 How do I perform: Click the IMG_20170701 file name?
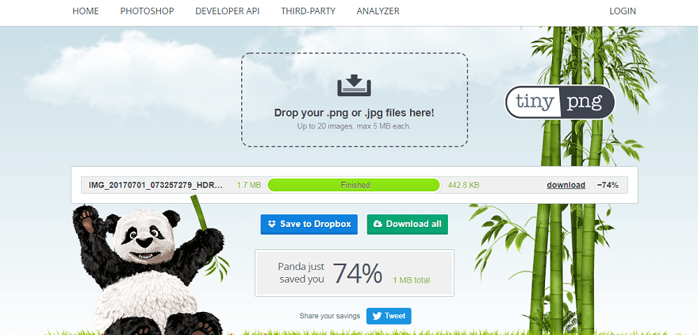[155, 185]
